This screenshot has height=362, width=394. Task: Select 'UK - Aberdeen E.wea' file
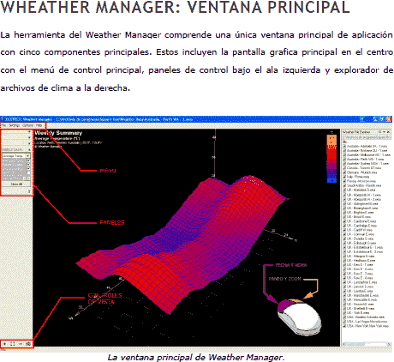click(361, 190)
